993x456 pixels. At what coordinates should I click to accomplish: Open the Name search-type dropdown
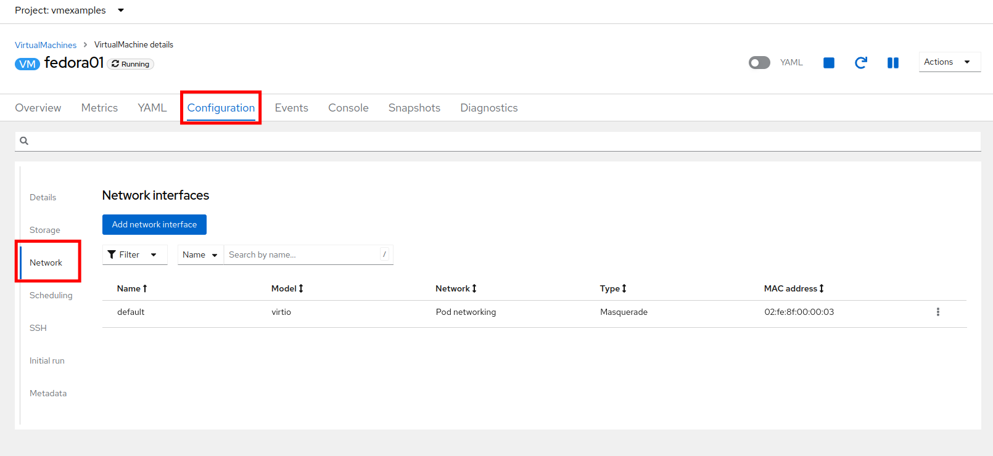200,255
